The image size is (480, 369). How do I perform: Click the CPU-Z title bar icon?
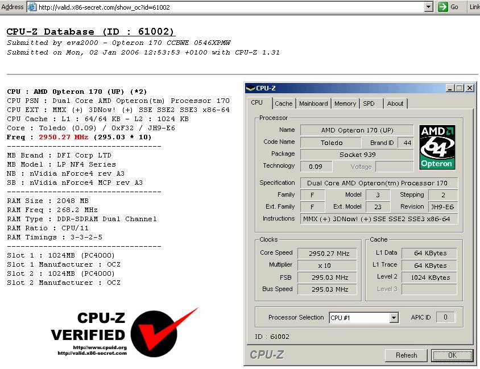(x=250, y=89)
